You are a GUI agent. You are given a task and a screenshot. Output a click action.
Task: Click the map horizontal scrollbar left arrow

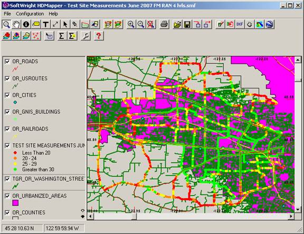pyautogui.click(x=90, y=216)
